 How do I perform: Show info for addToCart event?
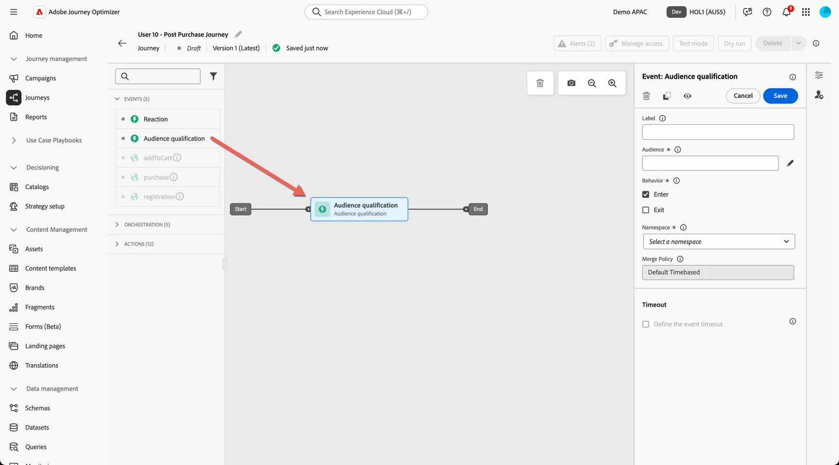177,158
